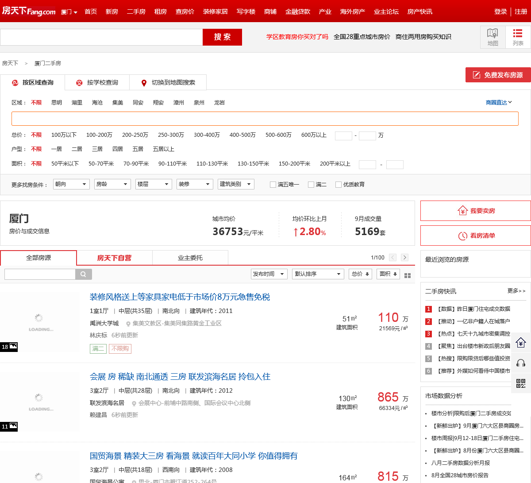
Task: Open 装修家居 in top navigation
Action: pyautogui.click(x=215, y=12)
